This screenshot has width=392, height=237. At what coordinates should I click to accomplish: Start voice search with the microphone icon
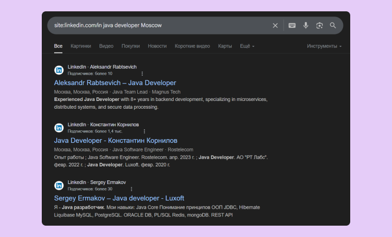[x=306, y=25]
